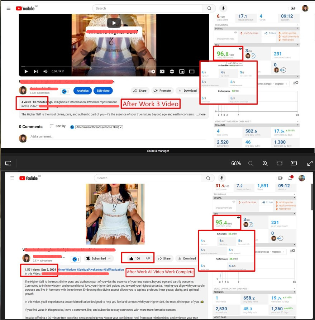Click the Add a comment field
This screenshot has width=315, height=320.
tap(72, 137)
